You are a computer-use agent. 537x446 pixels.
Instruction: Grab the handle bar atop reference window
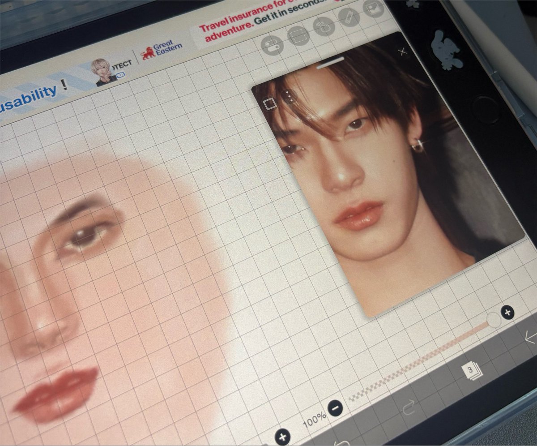330,63
